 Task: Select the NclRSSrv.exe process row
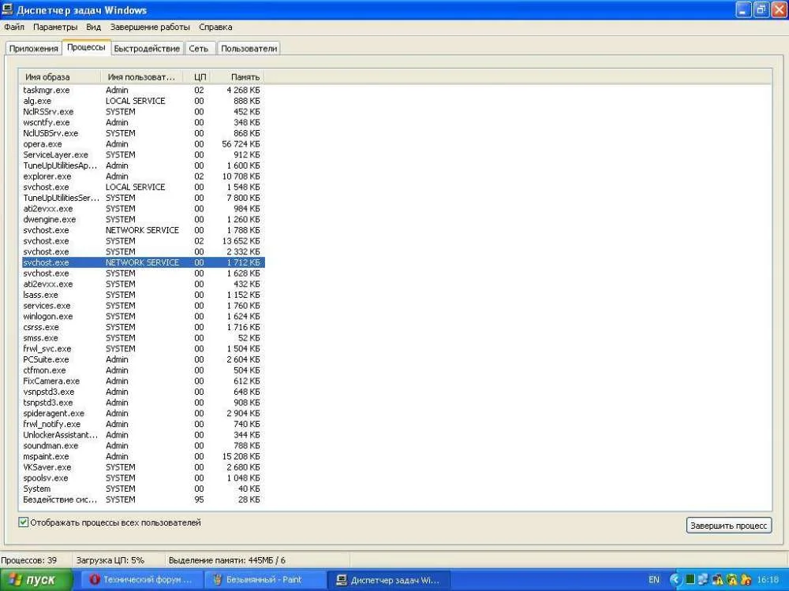click(143, 112)
